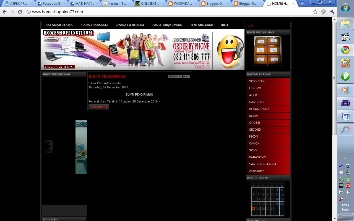Switch to the Kaskus tab
354x221 pixels.
point(117,4)
